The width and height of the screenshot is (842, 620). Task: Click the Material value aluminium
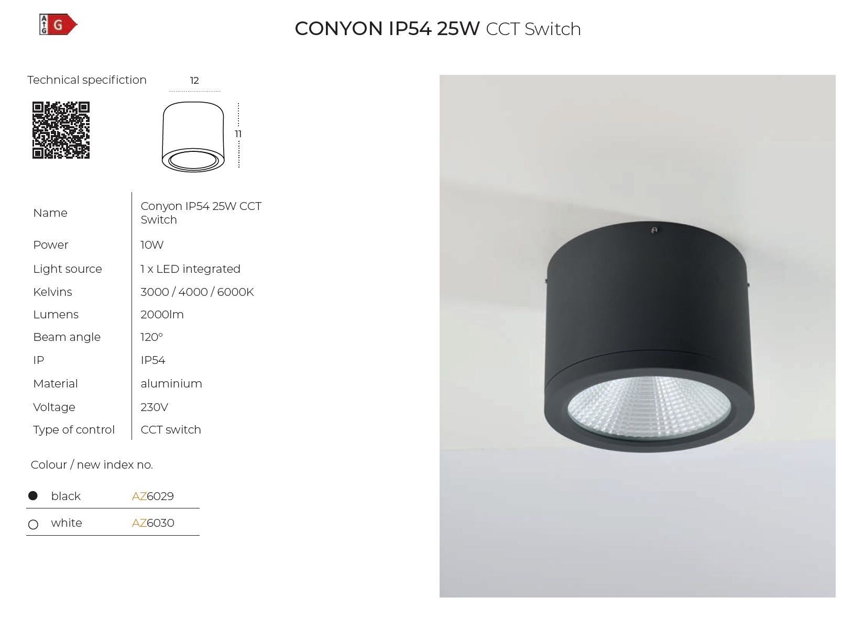pyautogui.click(x=171, y=383)
